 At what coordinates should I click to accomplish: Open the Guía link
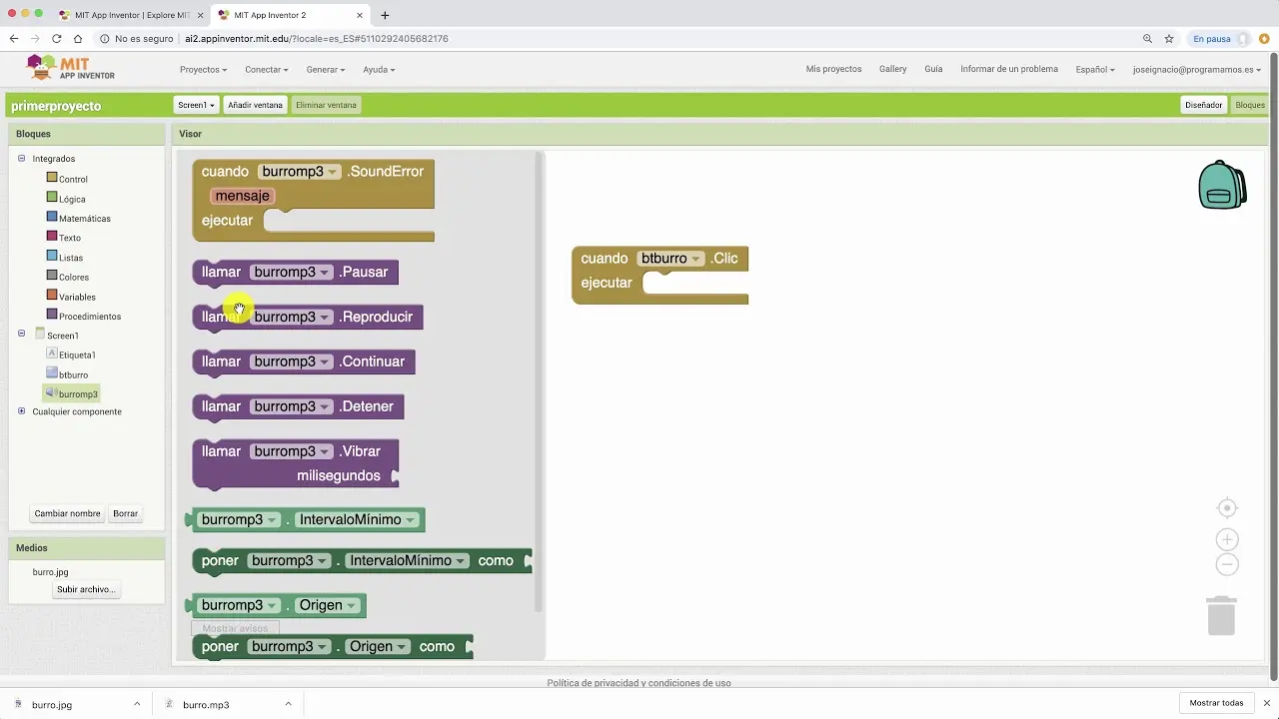click(x=933, y=69)
